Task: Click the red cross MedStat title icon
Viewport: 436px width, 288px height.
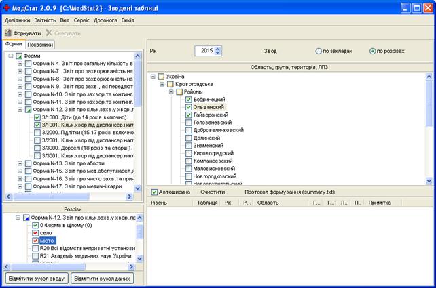Action: 6,7
